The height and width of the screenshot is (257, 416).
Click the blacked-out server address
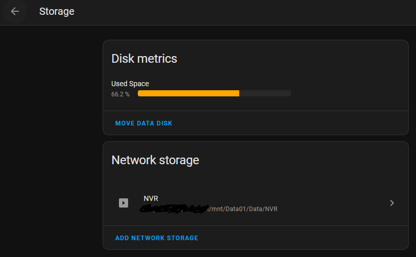175,209
